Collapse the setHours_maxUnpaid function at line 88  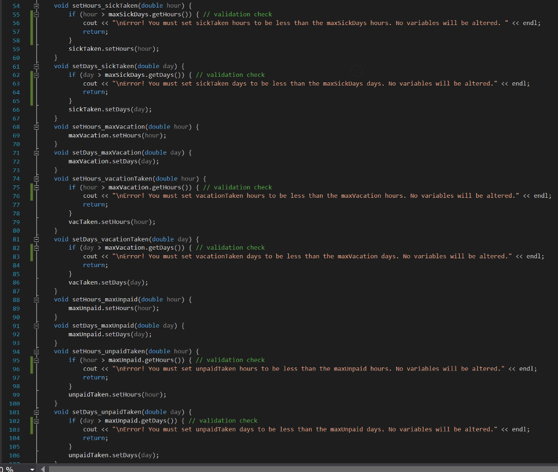(37, 300)
